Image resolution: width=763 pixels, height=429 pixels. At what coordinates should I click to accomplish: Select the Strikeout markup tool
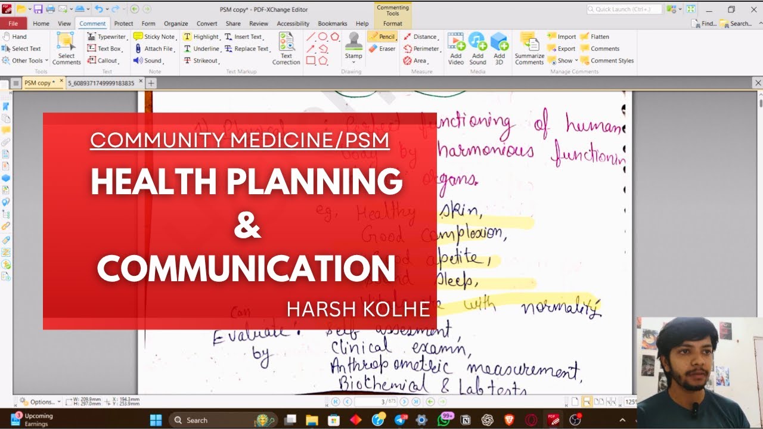point(201,61)
